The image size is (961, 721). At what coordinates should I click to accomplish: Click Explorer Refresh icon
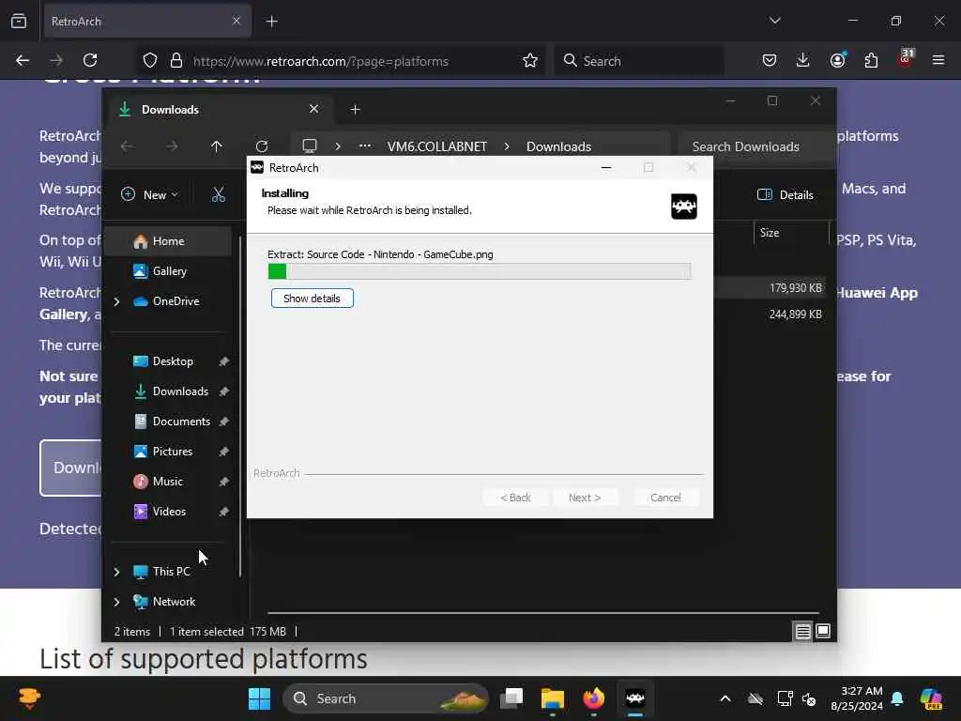point(262,146)
